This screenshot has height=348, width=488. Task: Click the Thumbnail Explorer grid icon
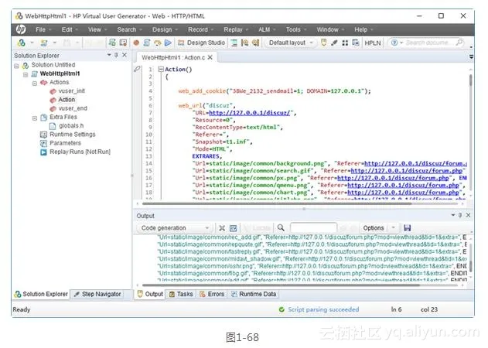[345, 43]
